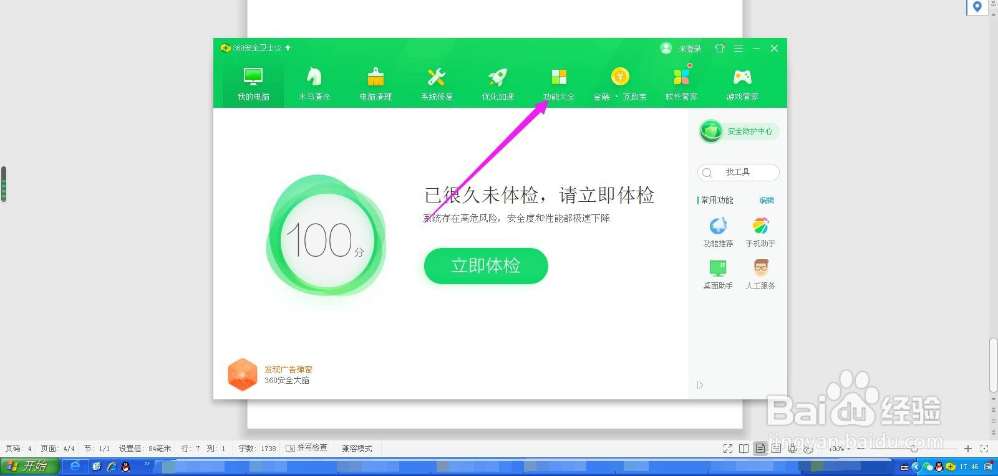
Task: Expand quick launch overflow chevron
Action: coord(147,464)
